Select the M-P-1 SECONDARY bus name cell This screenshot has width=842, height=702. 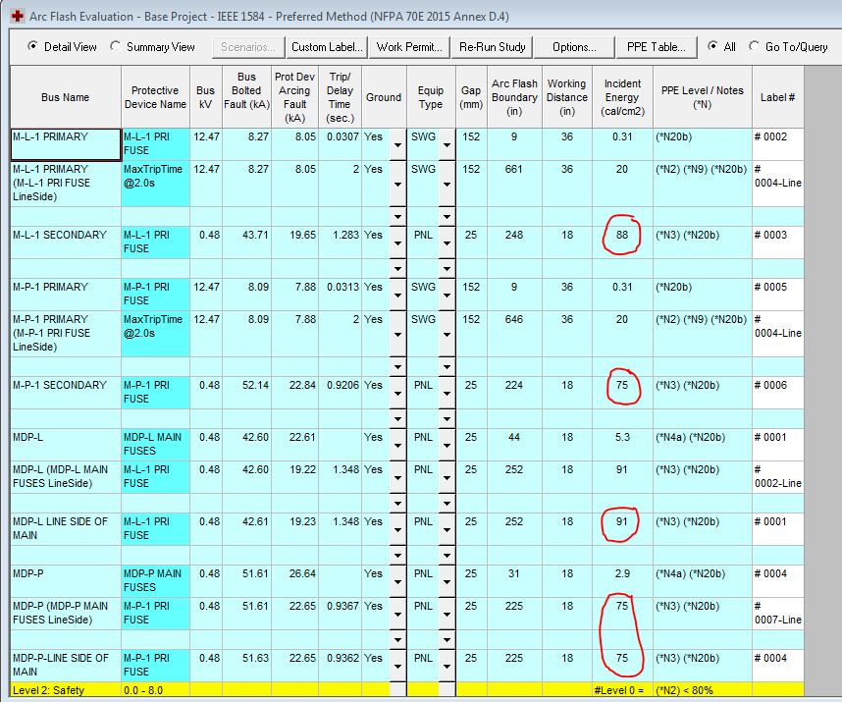tap(66, 393)
